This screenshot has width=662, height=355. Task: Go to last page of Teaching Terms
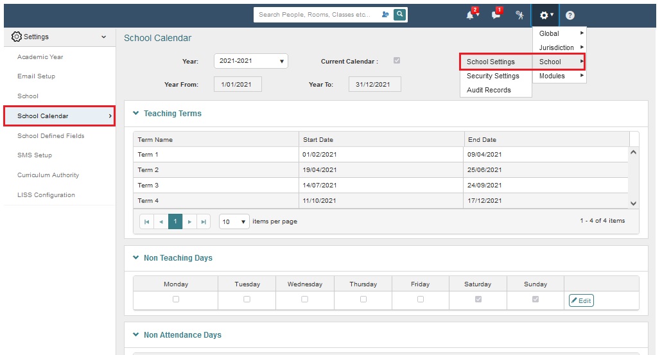click(204, 221)
